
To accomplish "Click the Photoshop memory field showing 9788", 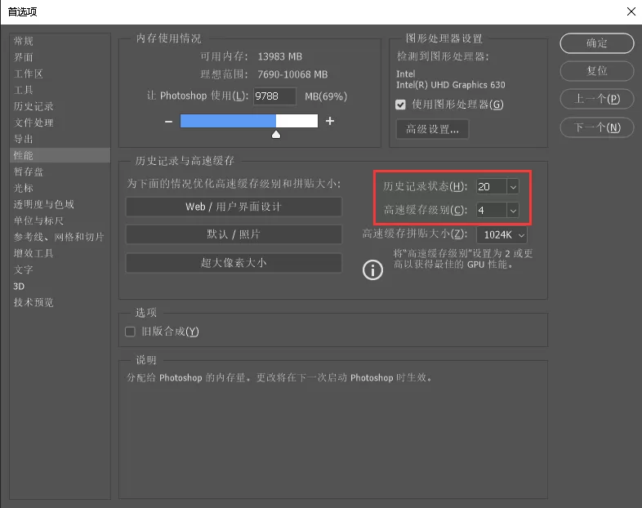I will pyautogui.click(x=274, y=96).
